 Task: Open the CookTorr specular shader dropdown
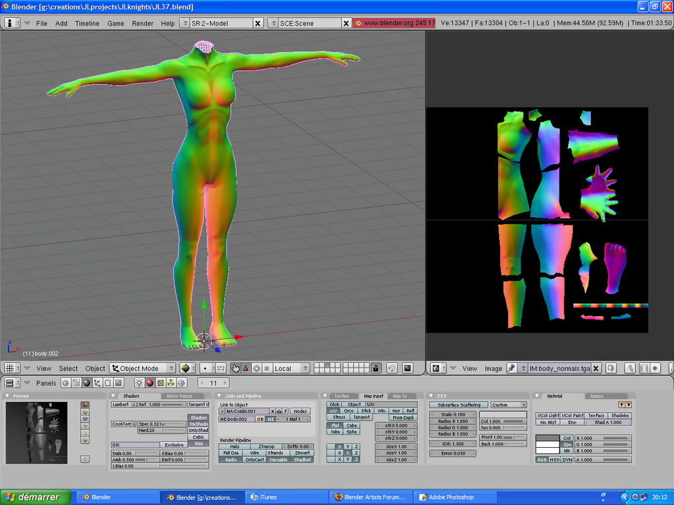tap(124, 424)
